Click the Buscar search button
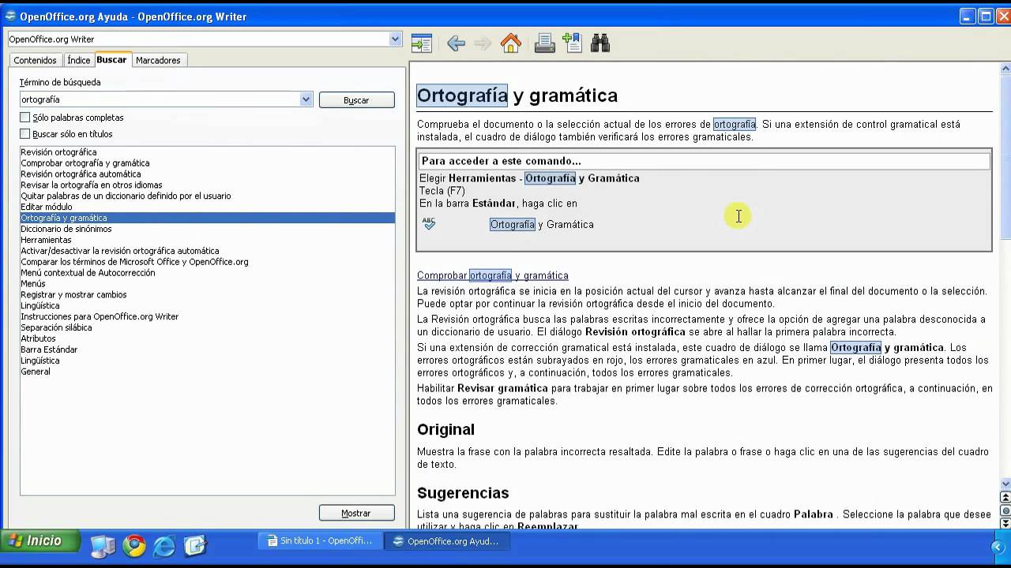Viewport: 1011px width, 568px height. coord(356,100)
